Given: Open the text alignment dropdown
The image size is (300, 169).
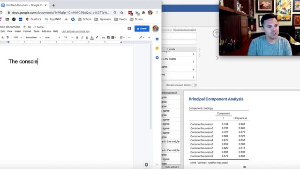Looking at the screenshot, I should point(122,38).
